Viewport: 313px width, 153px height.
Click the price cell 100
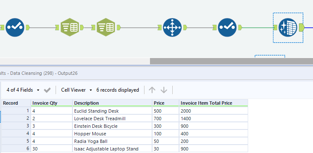click(x=166, y=134)
